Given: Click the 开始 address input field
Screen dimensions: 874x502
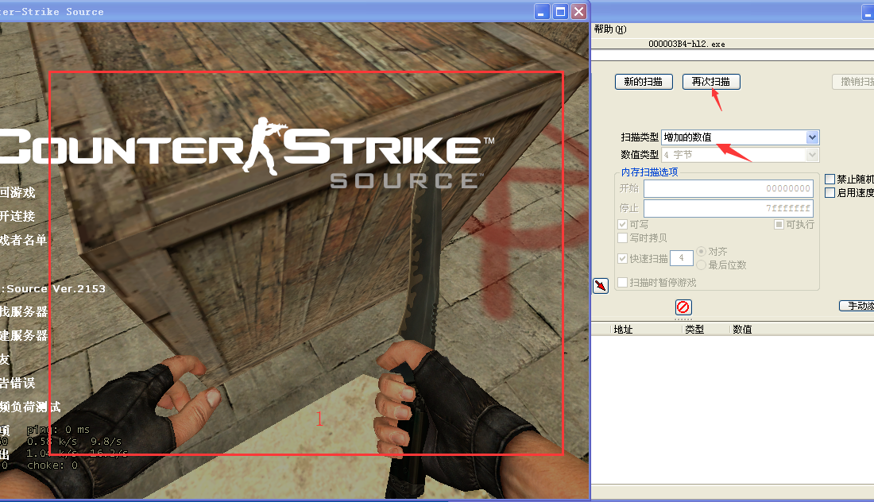Looking at the screenshot, I should (727, 188).
